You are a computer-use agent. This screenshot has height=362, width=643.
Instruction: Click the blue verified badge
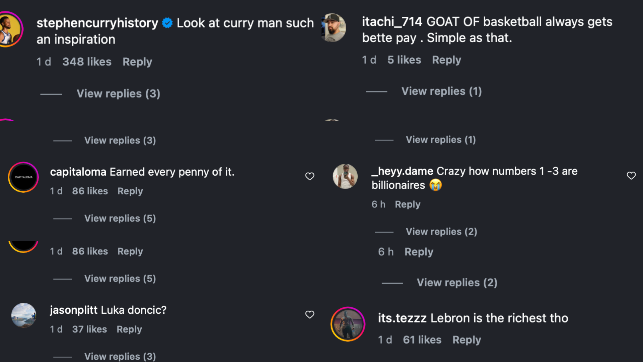tap(167, 23)
